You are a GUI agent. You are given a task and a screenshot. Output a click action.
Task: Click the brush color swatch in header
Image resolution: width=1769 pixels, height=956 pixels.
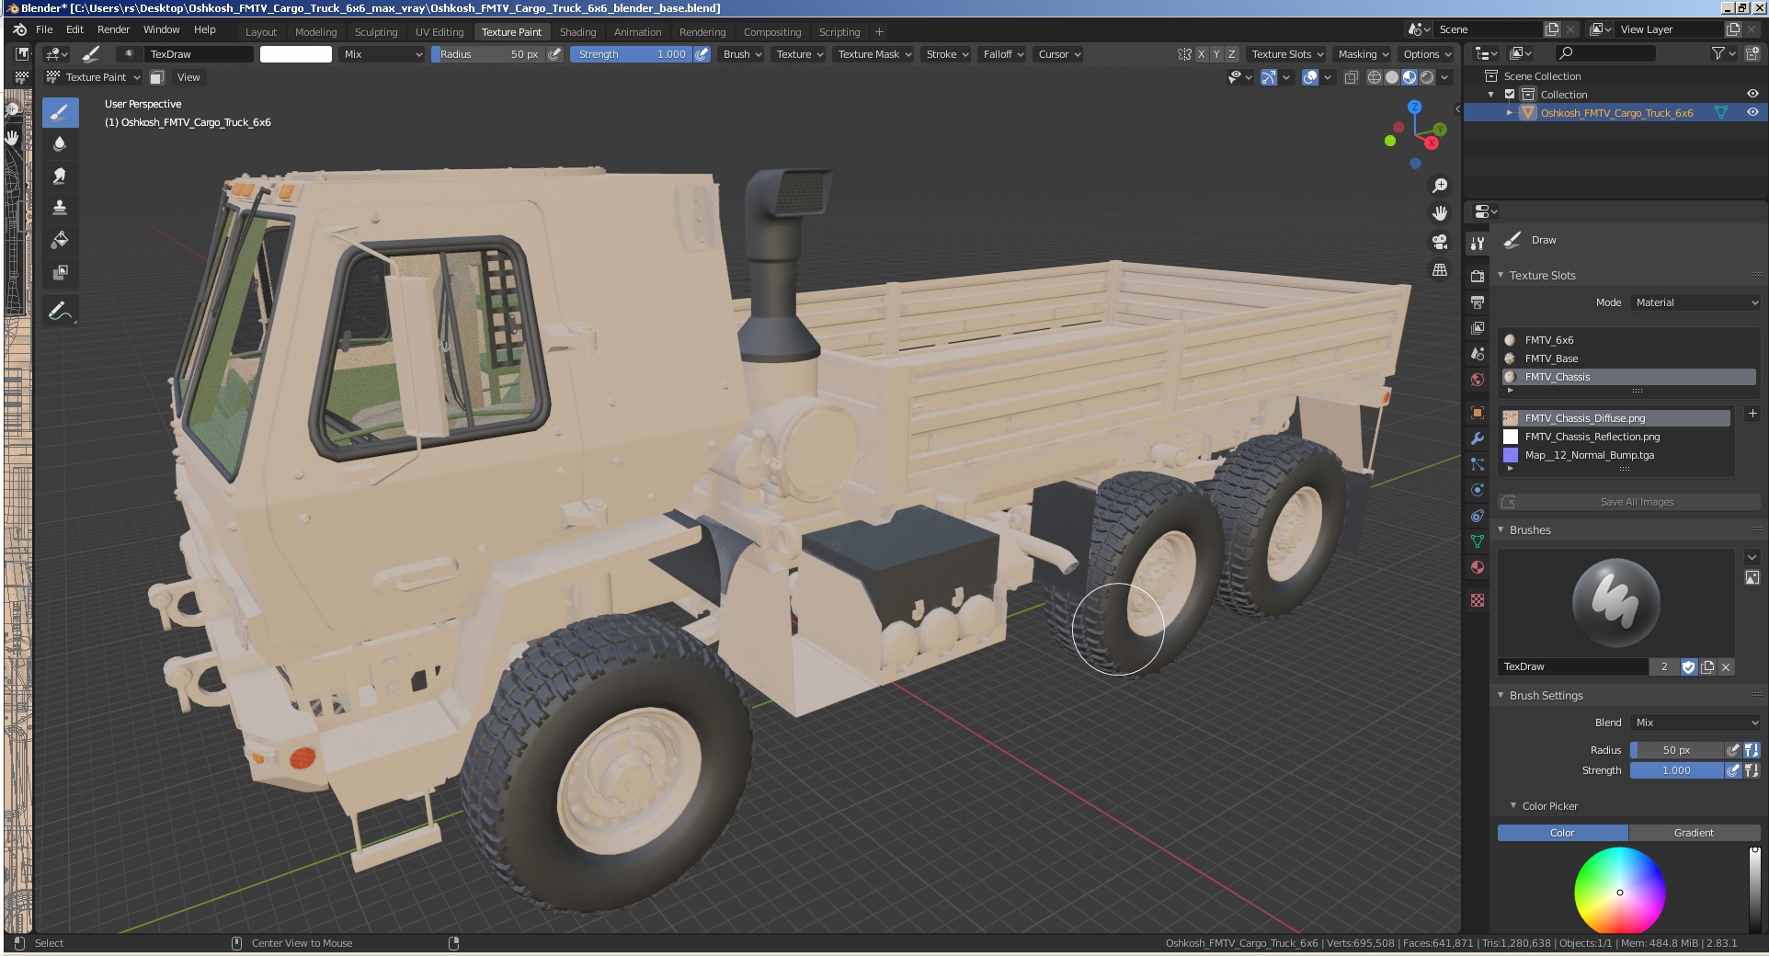coord(296,54)
